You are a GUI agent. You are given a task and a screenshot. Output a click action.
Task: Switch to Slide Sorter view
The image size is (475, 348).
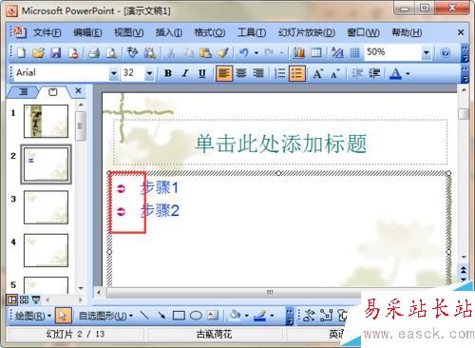[x=24, y=300]
